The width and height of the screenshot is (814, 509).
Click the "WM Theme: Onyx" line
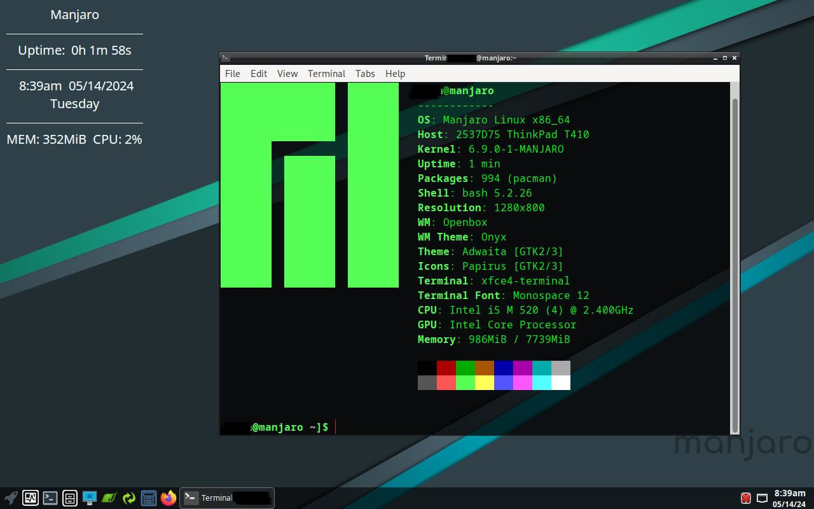point(462,237)
